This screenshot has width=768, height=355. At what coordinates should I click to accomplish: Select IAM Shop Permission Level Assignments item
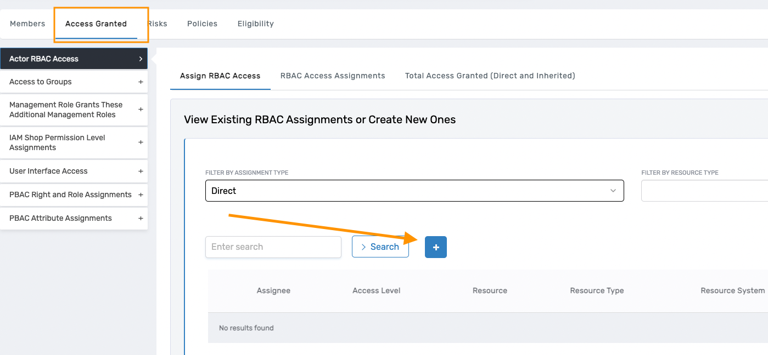pos(74,142)
